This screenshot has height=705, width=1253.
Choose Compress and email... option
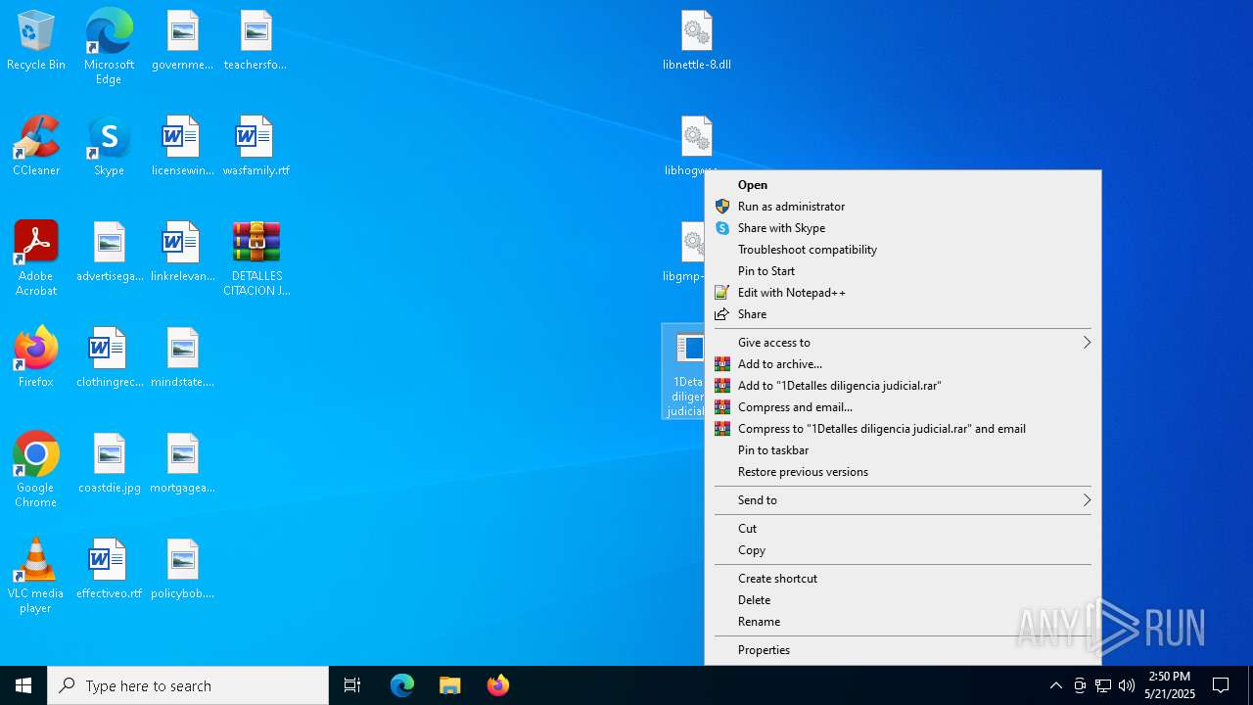click(903, 407)
